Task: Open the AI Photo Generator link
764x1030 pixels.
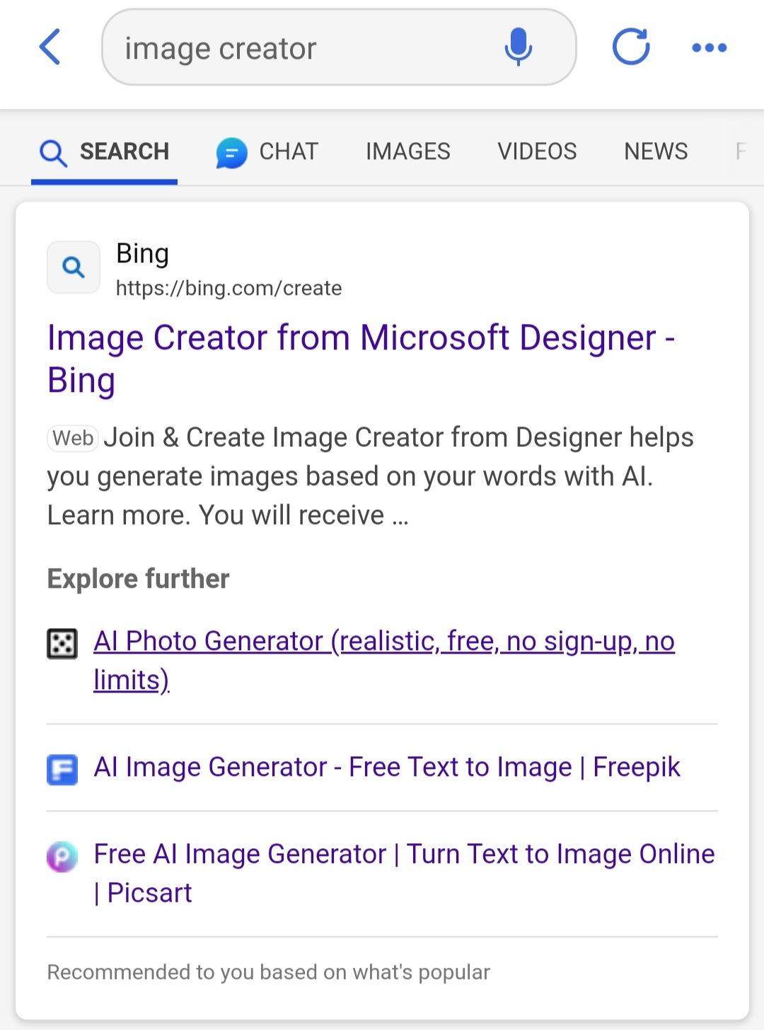Action: pos(384,660)
